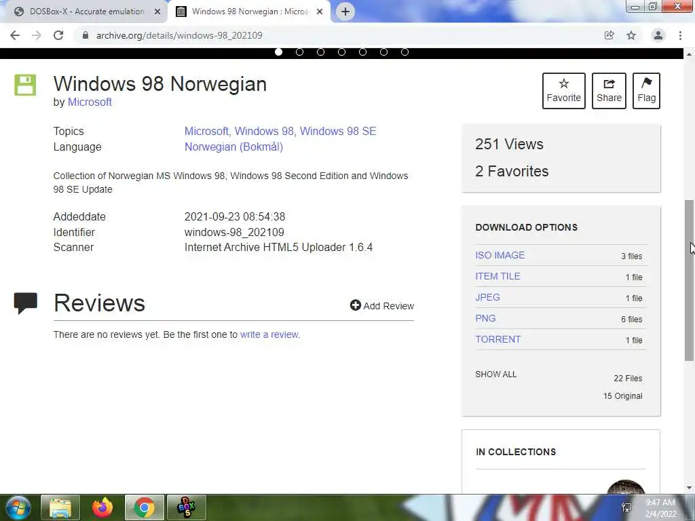Bookmark this page with the star icon
Screen dimensions: 695x521
pos(631,35)
